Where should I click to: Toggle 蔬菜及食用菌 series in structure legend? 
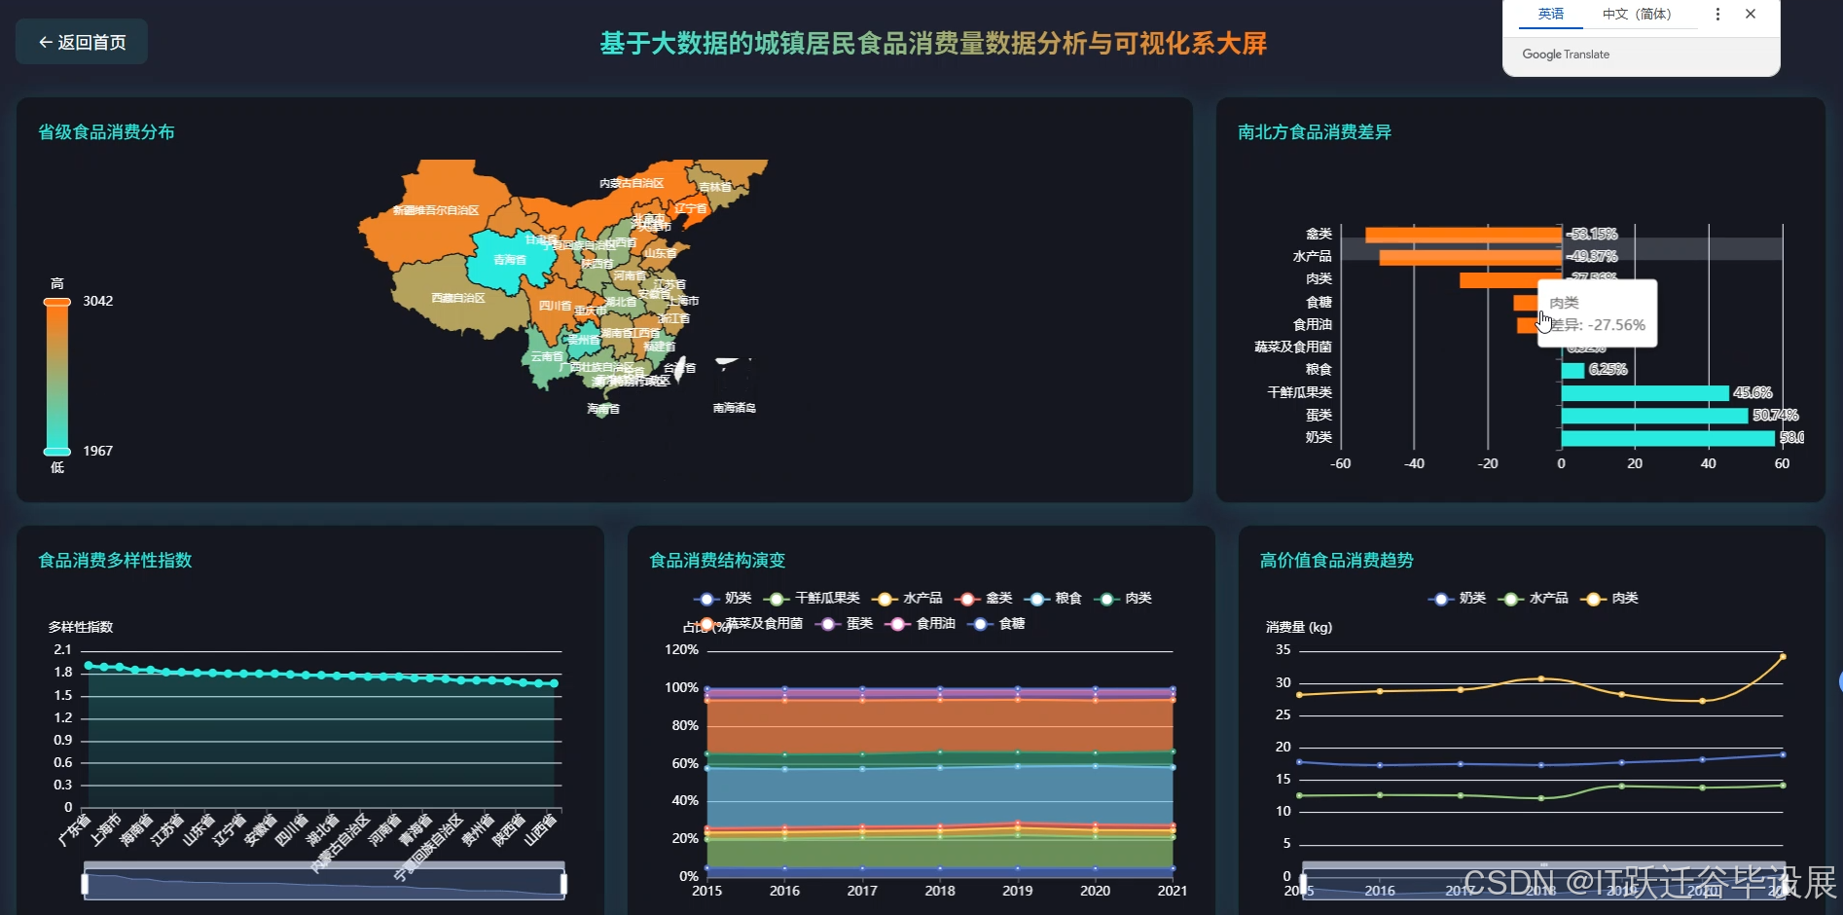click(x=748, y=623)
